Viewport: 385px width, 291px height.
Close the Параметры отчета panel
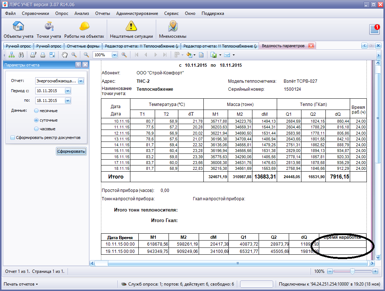(85, 65)
